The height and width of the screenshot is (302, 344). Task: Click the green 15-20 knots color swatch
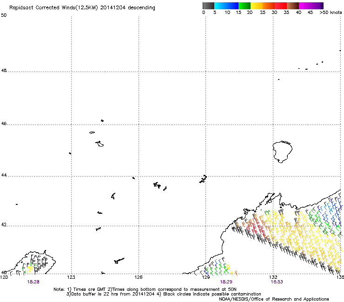click(245, 6)
